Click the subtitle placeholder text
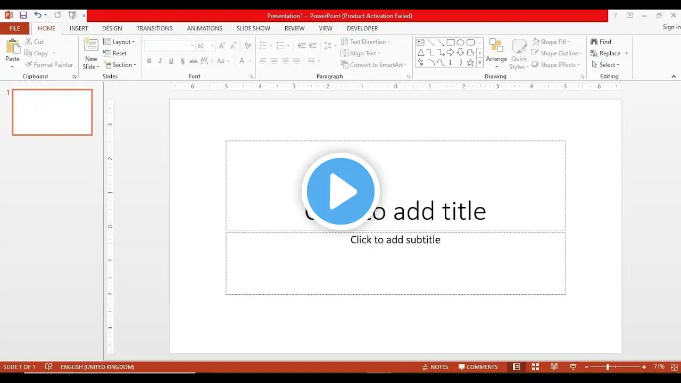681x383 pixels. tap(395, 240)
